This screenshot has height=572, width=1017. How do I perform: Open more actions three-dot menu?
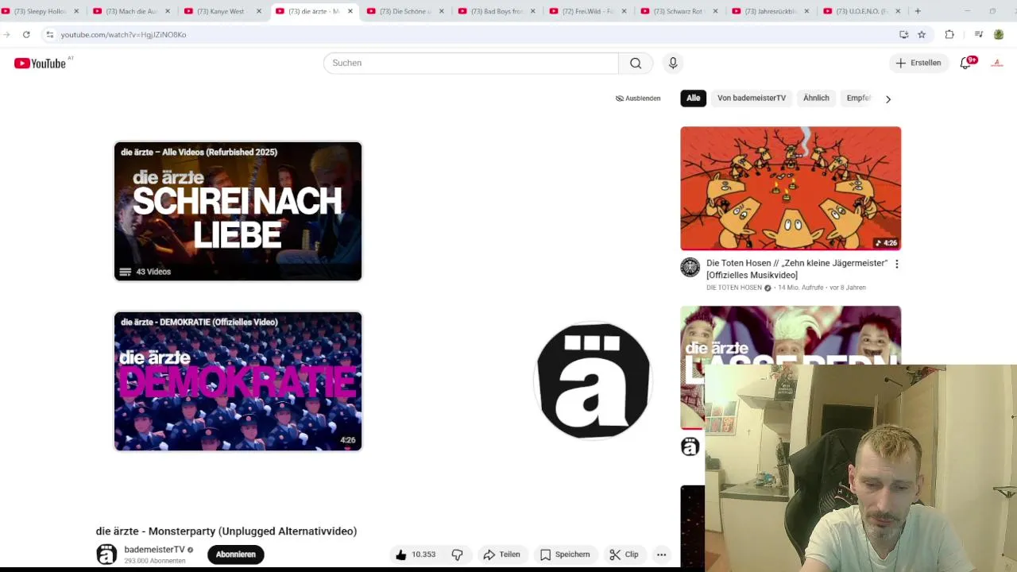tap(661, 555)
